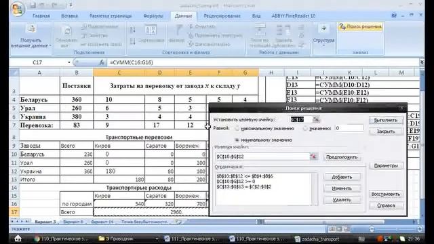Open zadacha_transport in the taskbar
434x244 pixels.
point(317,239)
